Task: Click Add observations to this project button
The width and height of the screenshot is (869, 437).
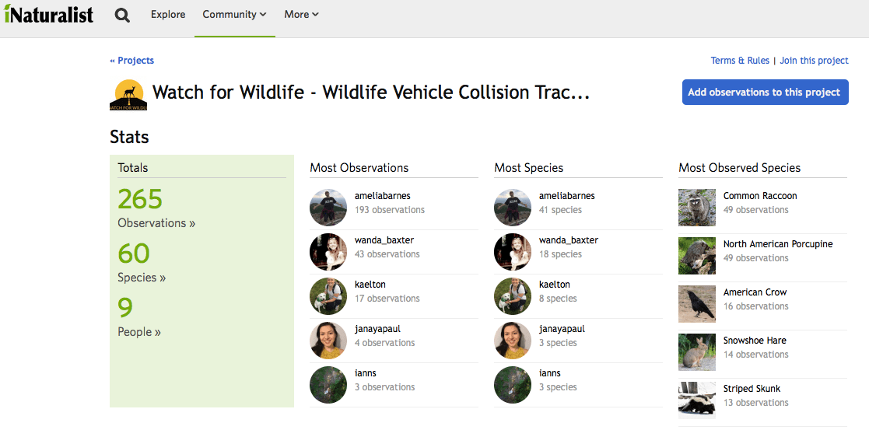Action: pos(765,92)
